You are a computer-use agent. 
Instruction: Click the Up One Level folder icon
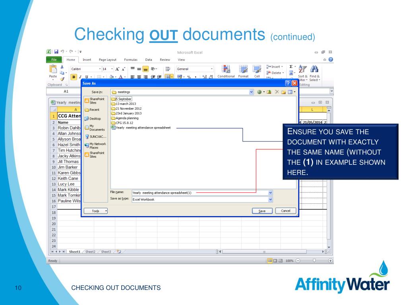tap(269, 92)
